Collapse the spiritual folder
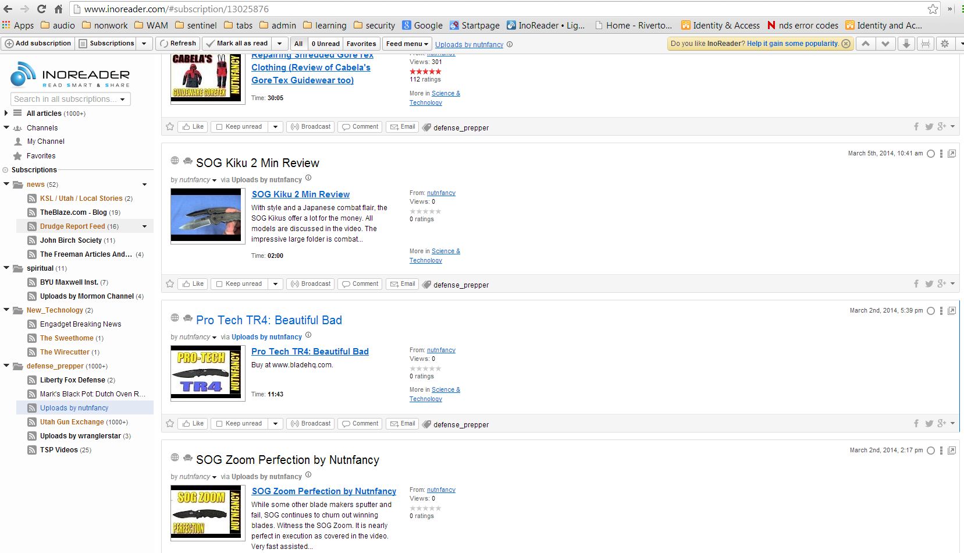 [6, 268]
